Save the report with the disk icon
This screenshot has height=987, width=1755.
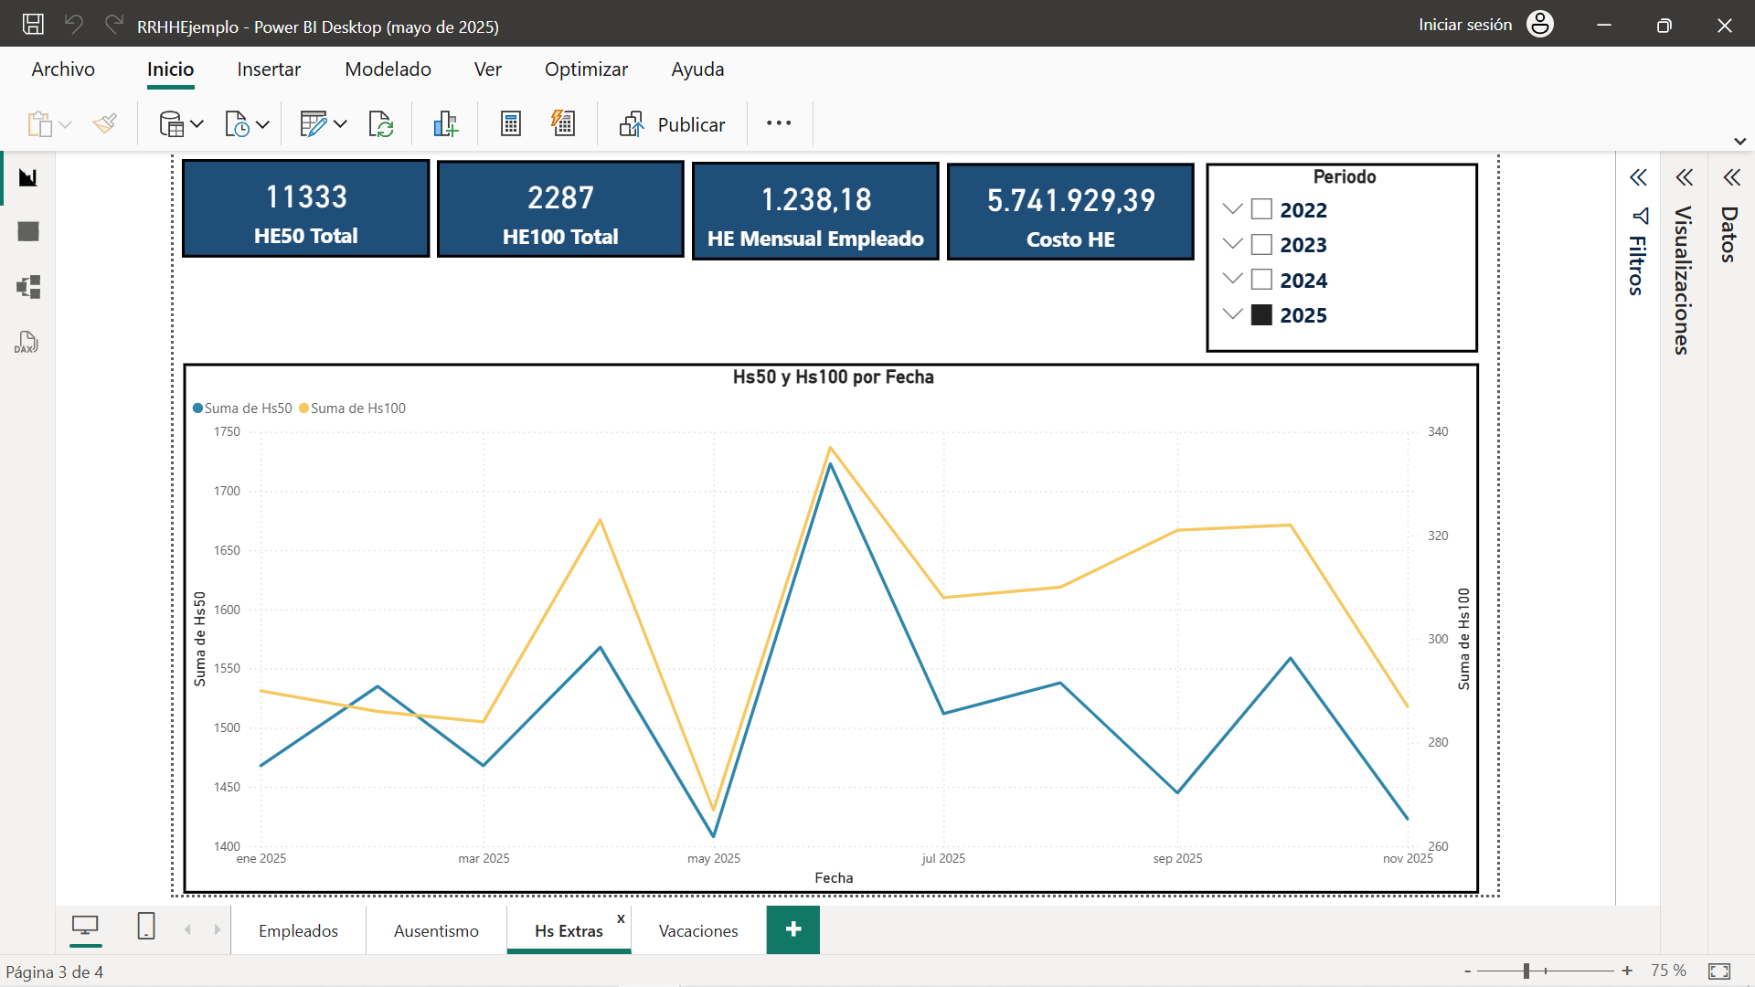[33, 25]
